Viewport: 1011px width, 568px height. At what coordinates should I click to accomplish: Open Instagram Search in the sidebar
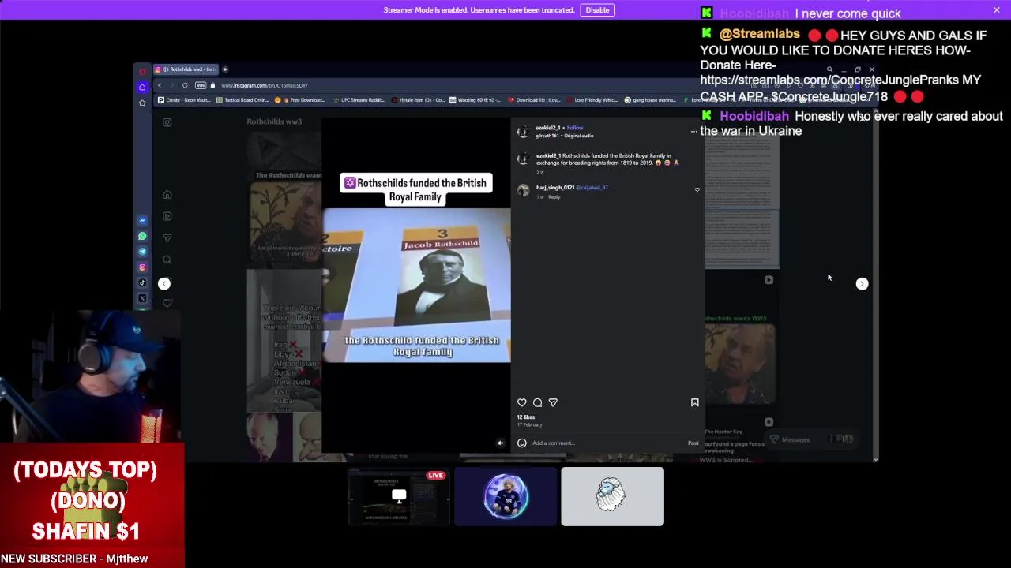pos(167,259)
